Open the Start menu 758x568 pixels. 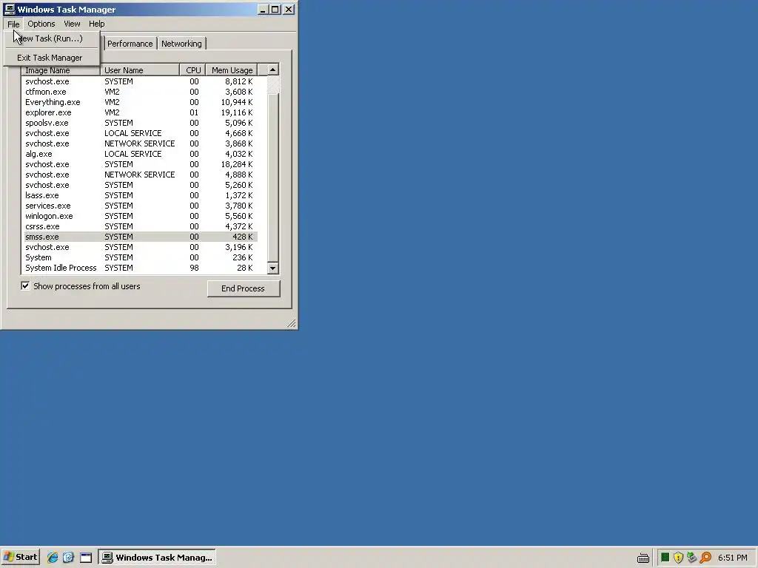tap(20, 557)
